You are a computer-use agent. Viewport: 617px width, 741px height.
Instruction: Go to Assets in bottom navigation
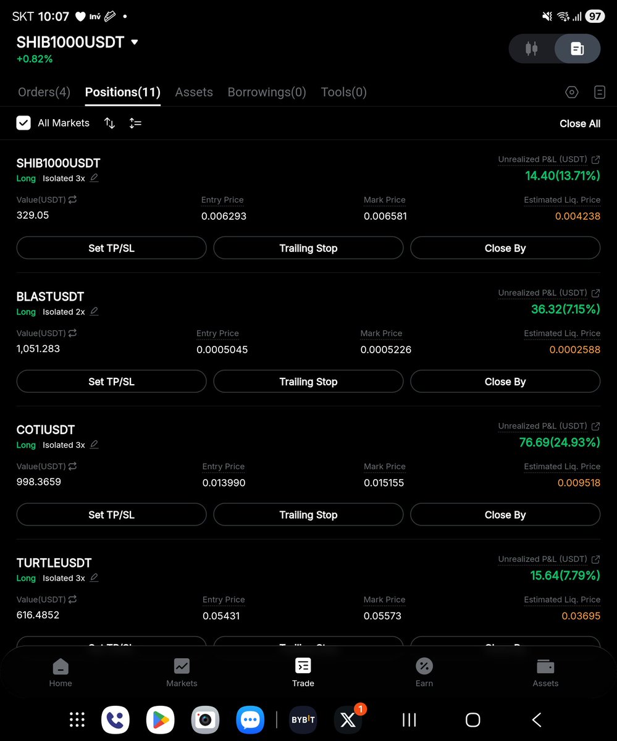(545, 672)
